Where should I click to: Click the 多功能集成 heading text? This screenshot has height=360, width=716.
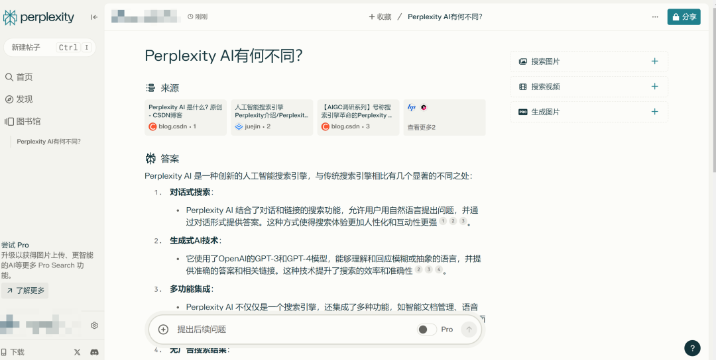point(190,289)
